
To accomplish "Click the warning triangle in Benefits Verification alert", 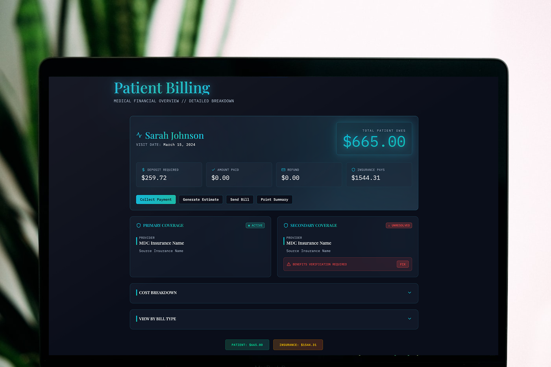I will coord(288,264).
